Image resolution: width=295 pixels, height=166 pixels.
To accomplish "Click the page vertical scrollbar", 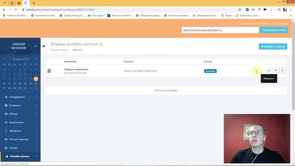I will [293, 66].
